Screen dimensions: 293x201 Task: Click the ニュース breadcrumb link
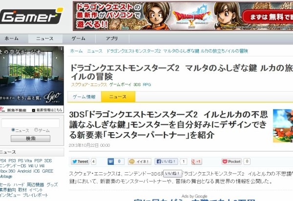[x=95, y=51]
